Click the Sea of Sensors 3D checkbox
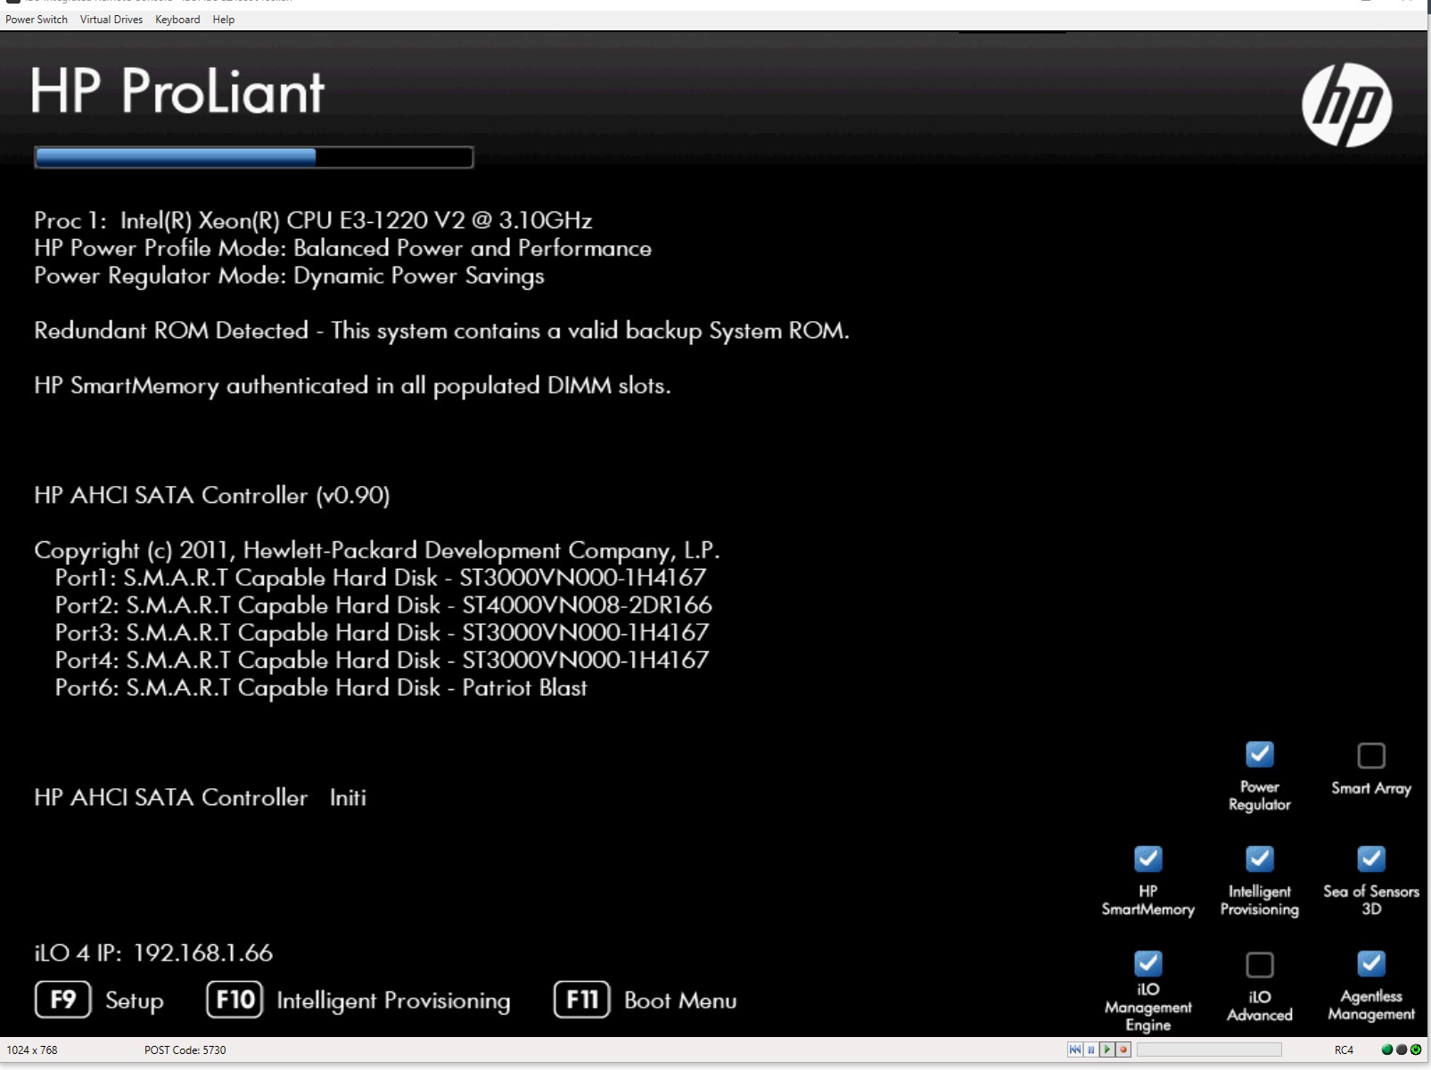1431x1070 pixels. click(x=1371, y=859)
